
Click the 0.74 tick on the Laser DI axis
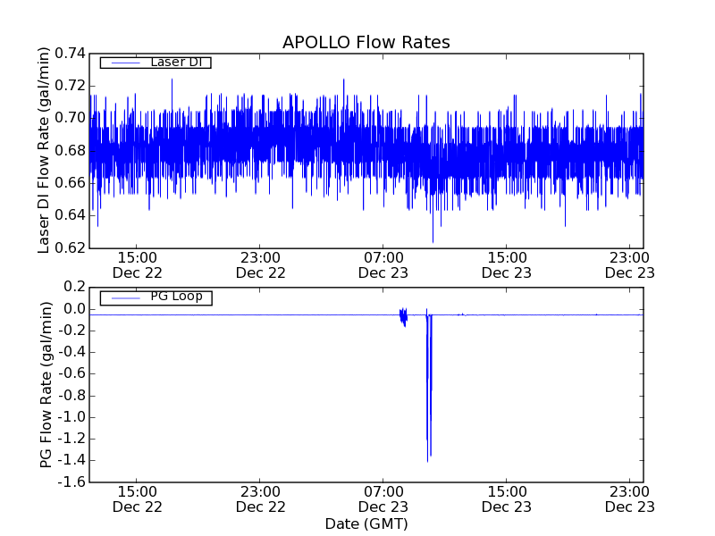[71, 54]
